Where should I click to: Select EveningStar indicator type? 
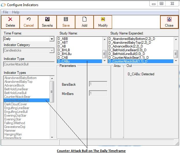(x=13, y=119)
